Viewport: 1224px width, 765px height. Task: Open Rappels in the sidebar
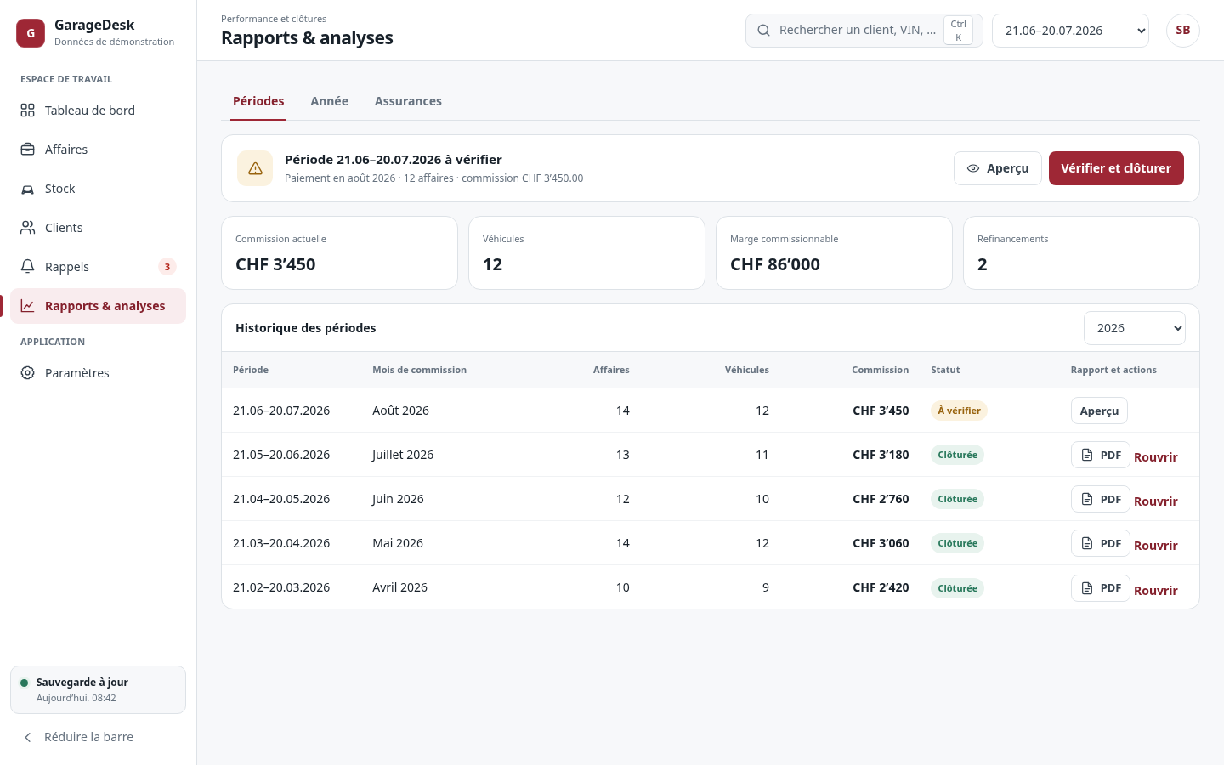point(98,267)
